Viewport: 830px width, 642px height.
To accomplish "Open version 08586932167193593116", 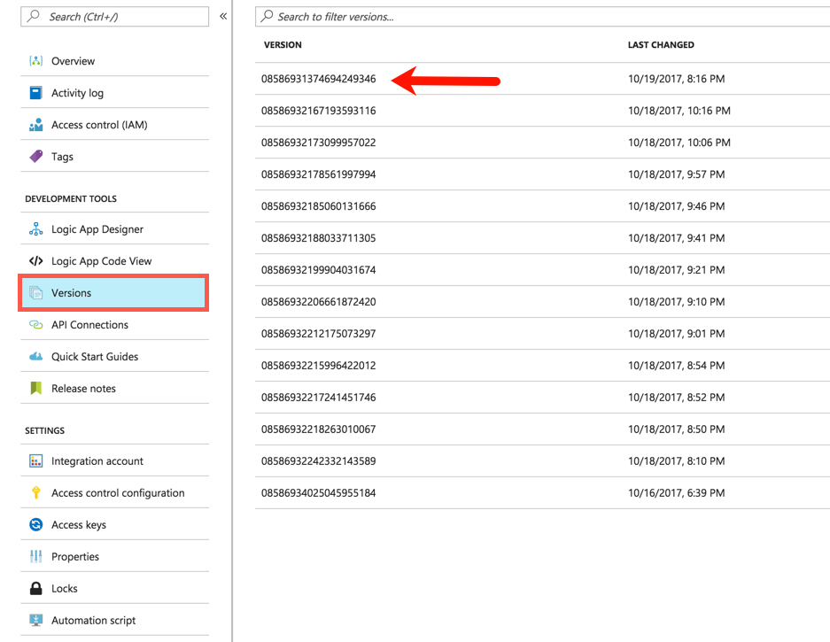I will (318, 111).
